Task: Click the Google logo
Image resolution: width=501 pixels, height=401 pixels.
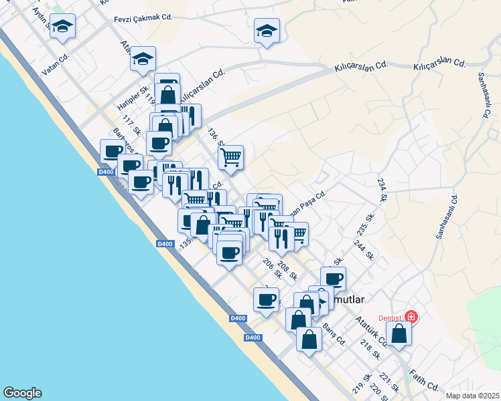Action: point(22,393)
